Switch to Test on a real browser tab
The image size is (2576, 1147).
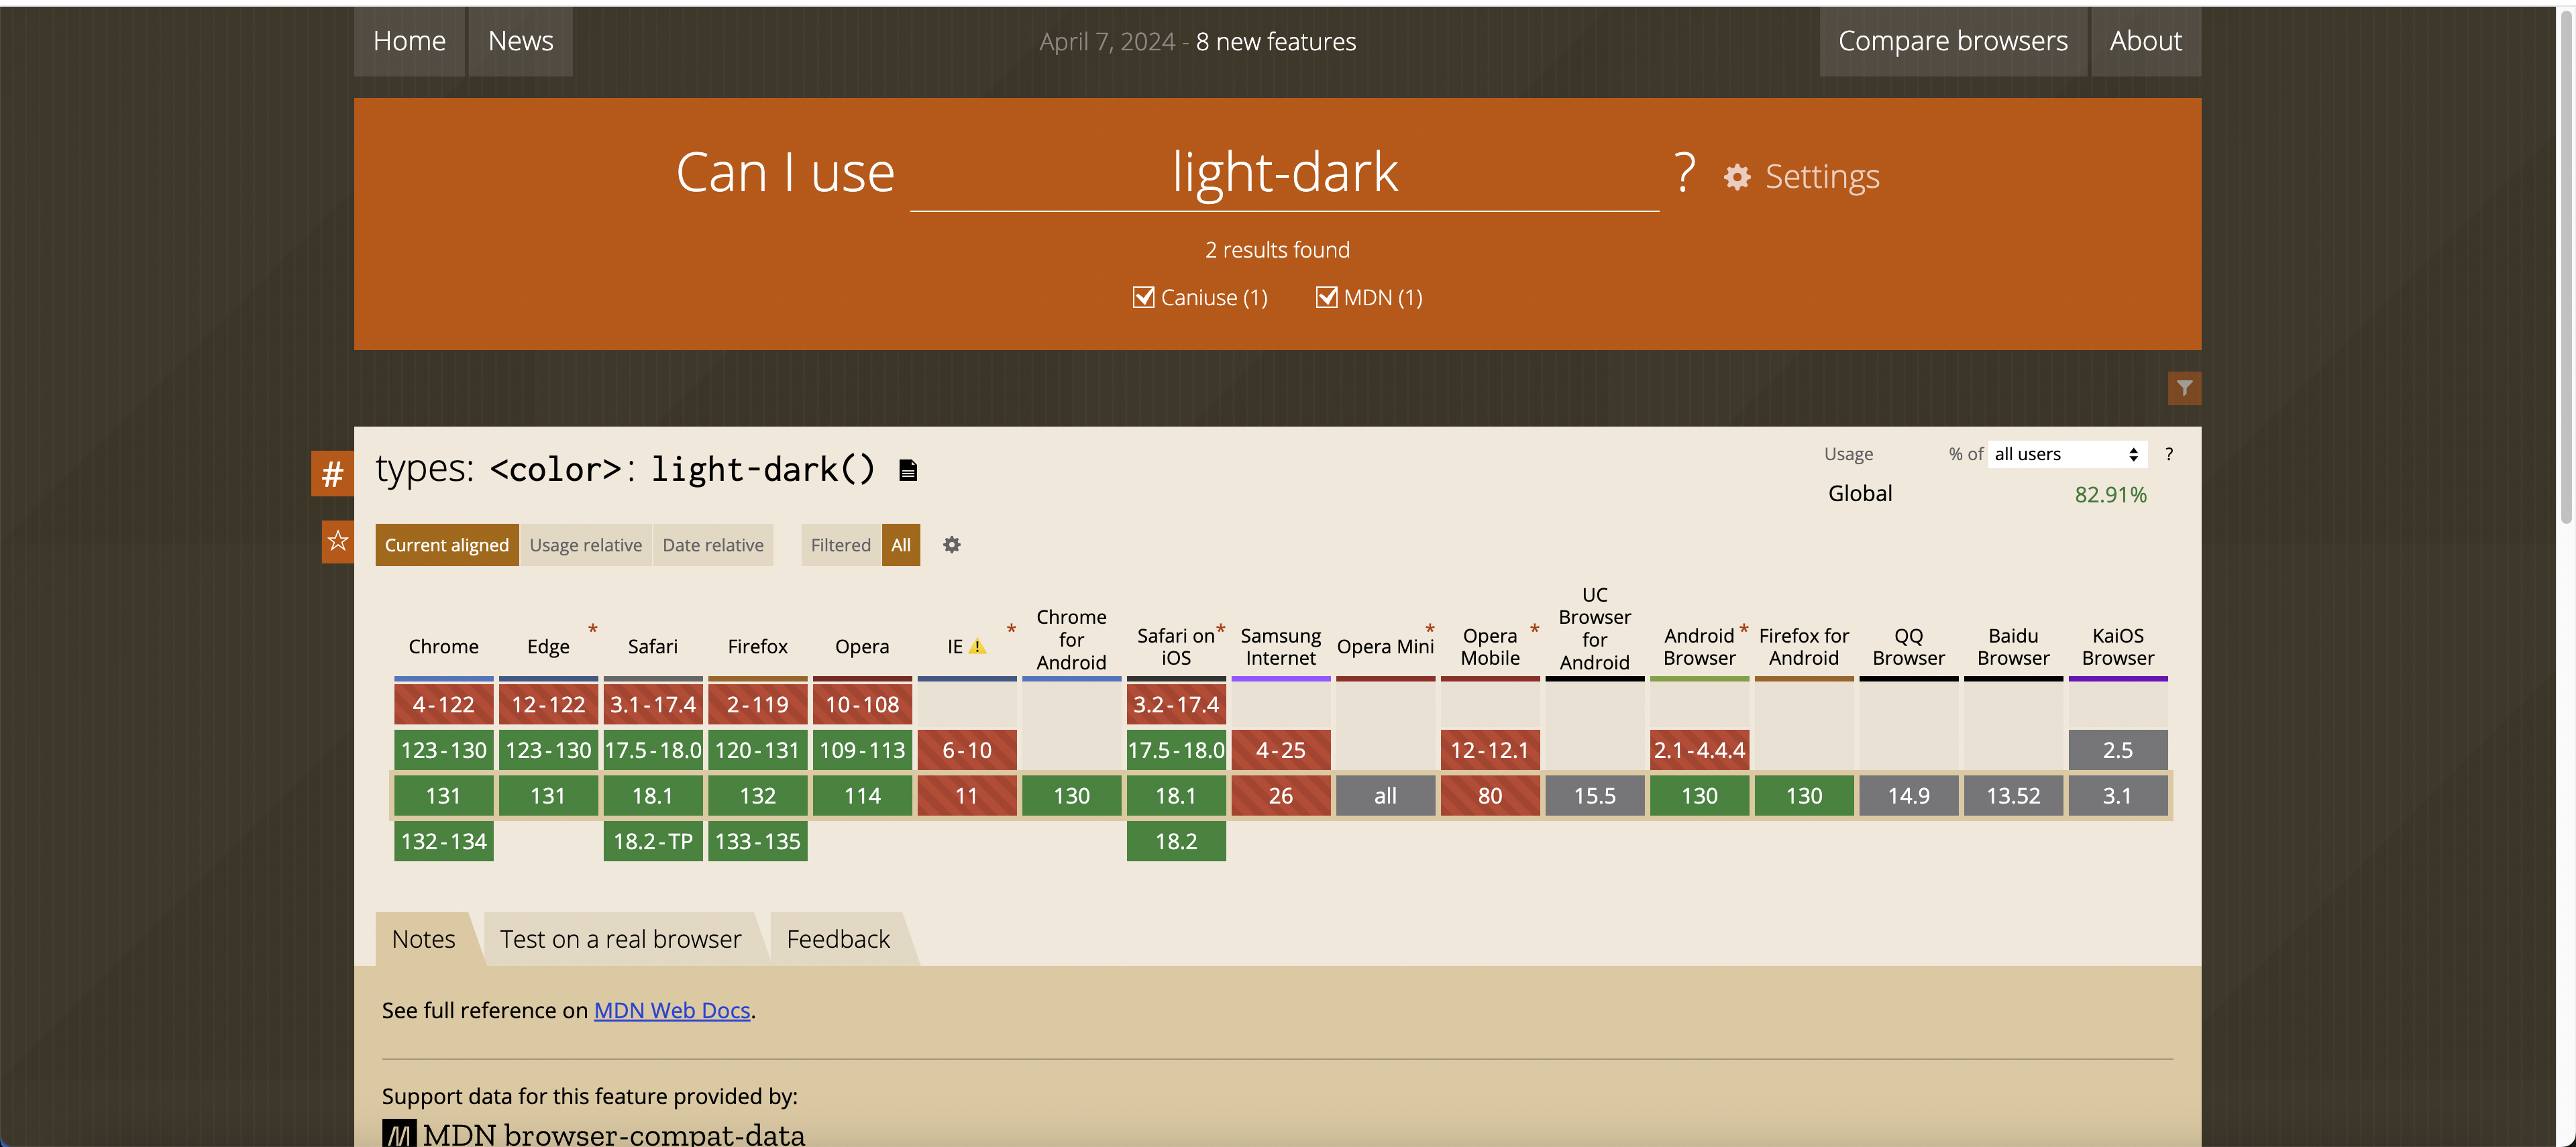tap(620, 939)
